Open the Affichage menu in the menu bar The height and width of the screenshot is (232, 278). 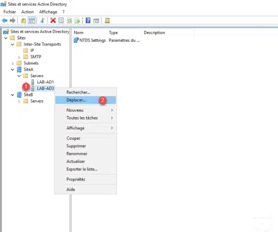pyautogui.click(x=48, y=12)
